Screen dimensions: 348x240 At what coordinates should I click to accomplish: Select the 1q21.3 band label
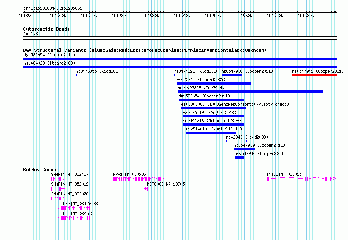(30, 34)
